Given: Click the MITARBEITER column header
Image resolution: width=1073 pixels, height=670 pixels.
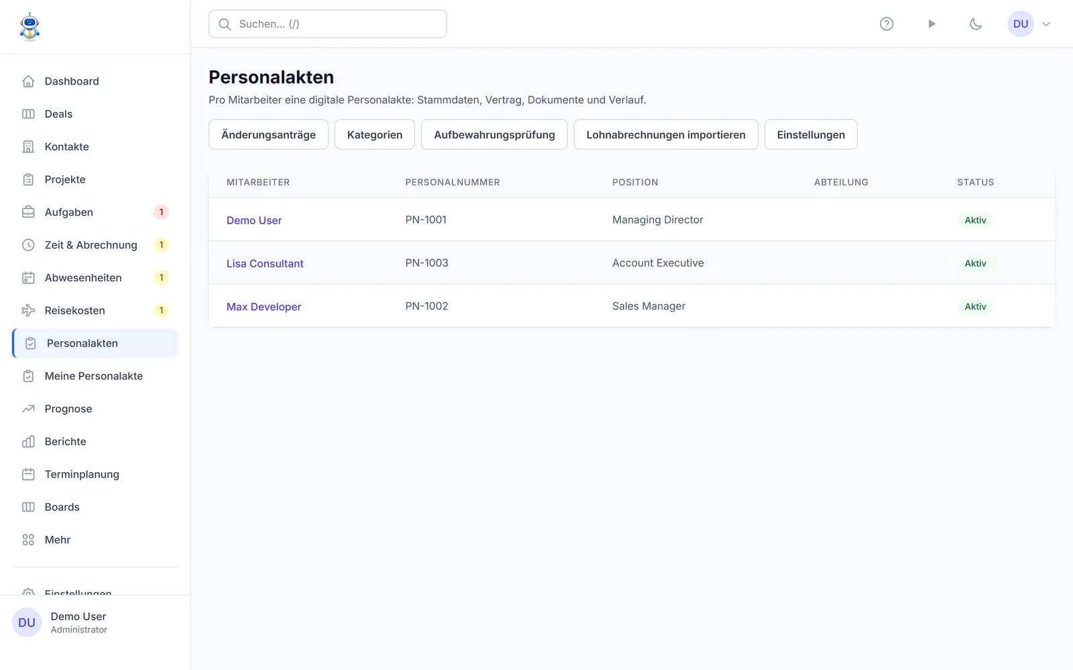Looking at the screenshot, I should pos(258,182).
